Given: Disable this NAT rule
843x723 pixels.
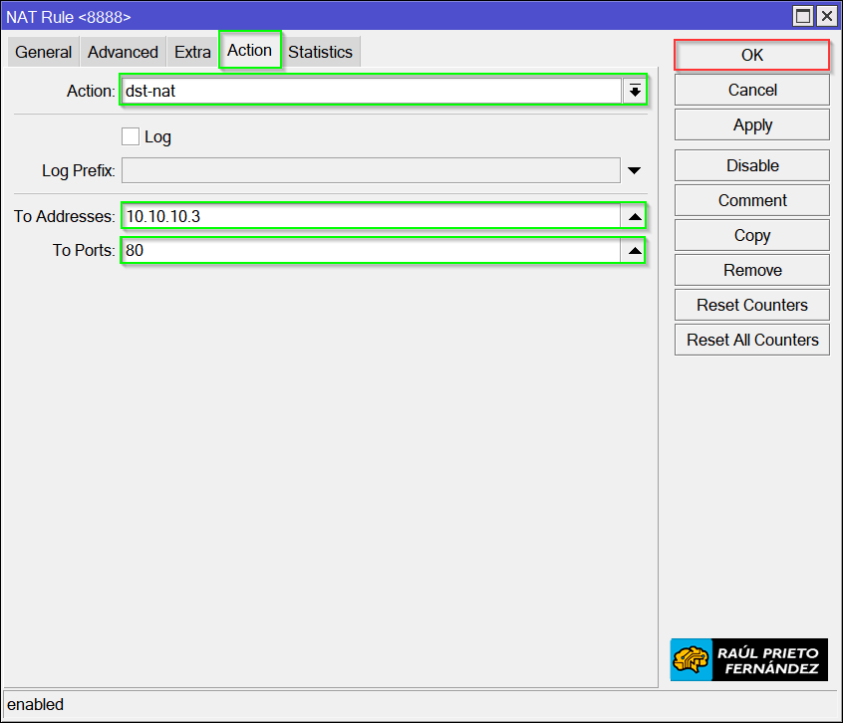Looking at the screenshot, I should point(751,165).
